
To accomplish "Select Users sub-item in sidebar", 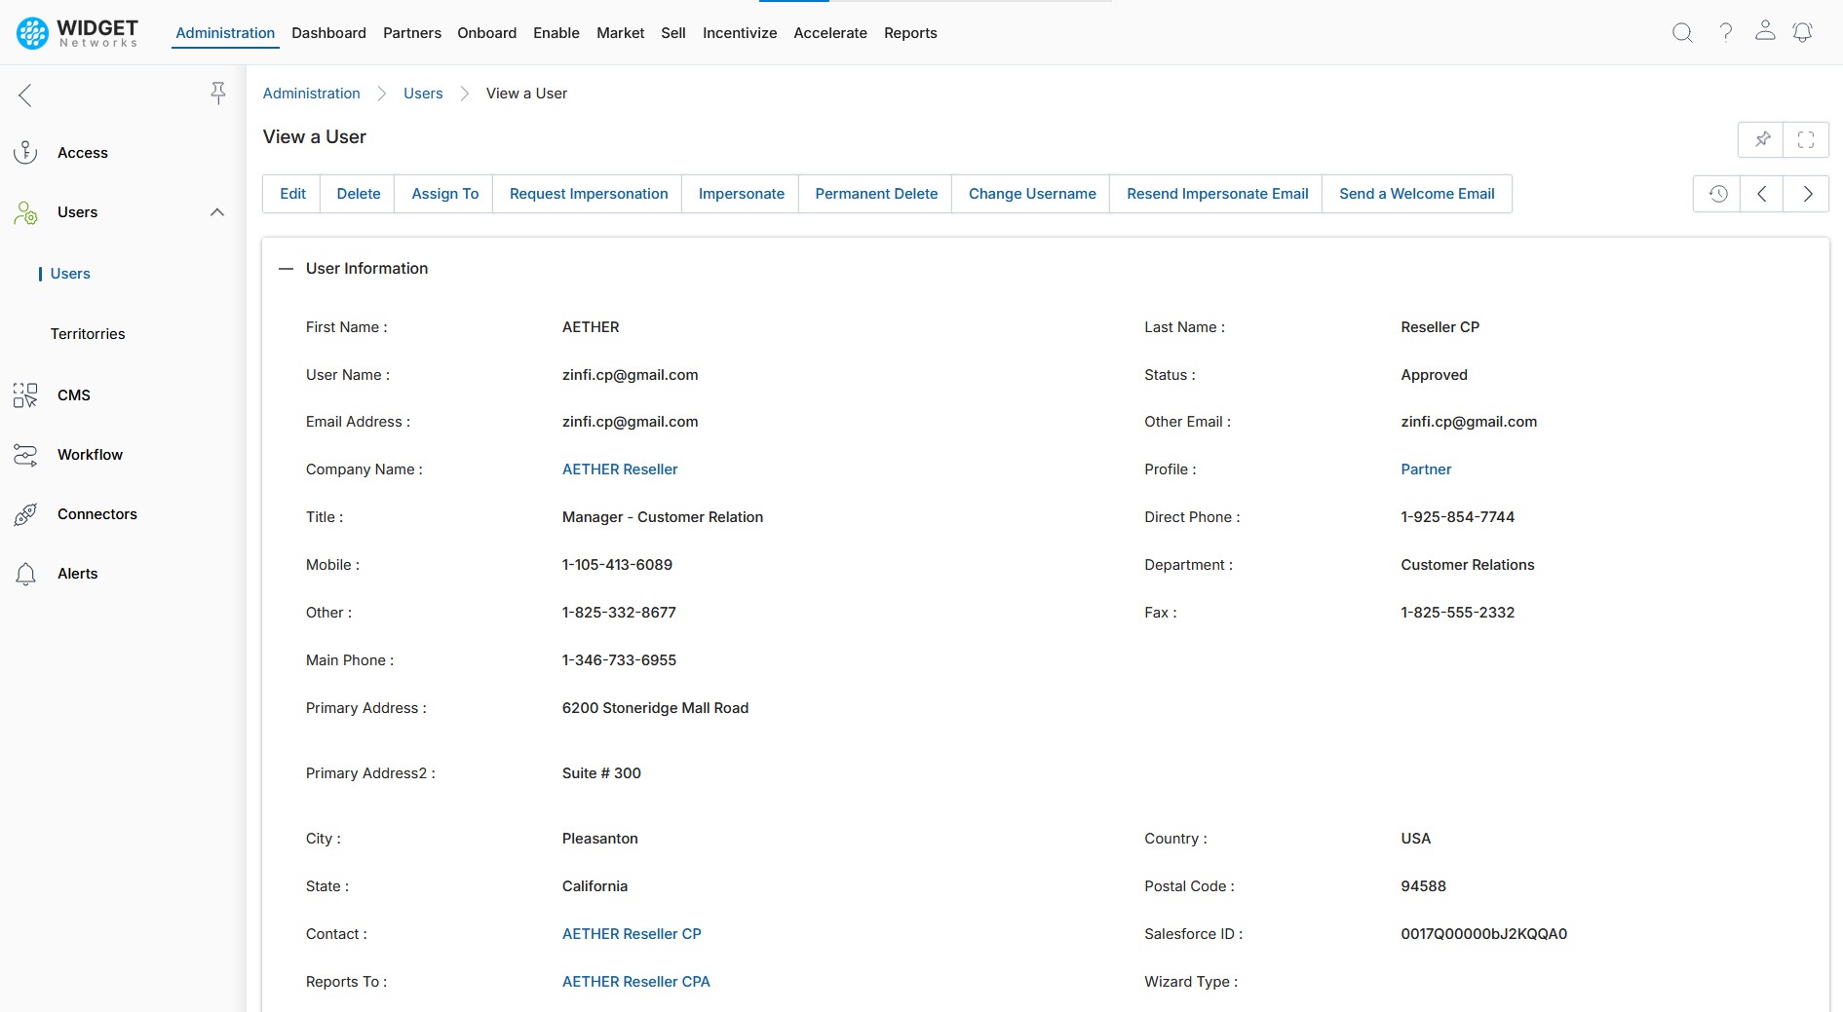I will point(70,274).
